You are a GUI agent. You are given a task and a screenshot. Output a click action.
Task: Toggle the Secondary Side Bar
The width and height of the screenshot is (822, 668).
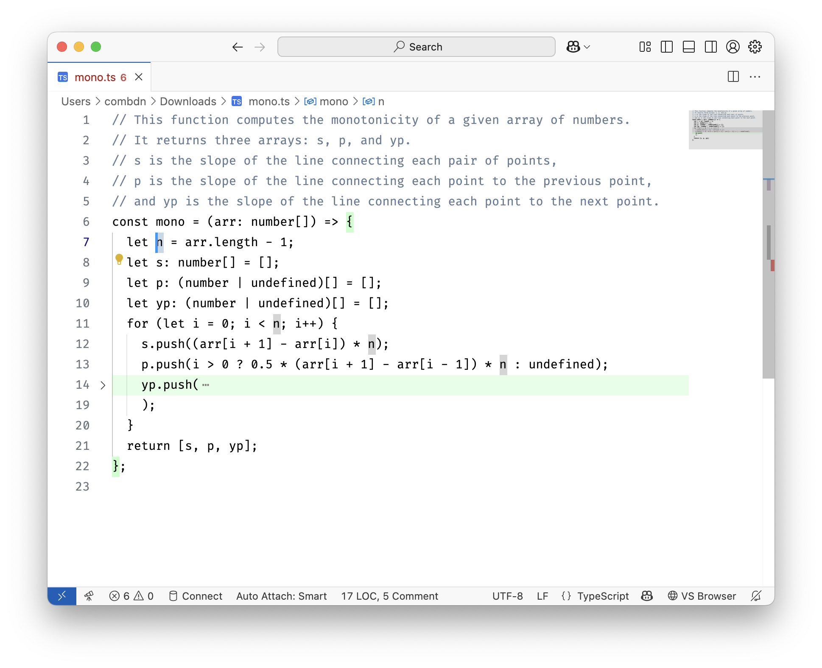click(x=711, y=47)
